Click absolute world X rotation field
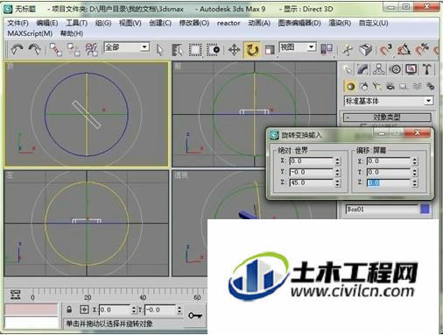The image size is (443, 335). point(311,161)
